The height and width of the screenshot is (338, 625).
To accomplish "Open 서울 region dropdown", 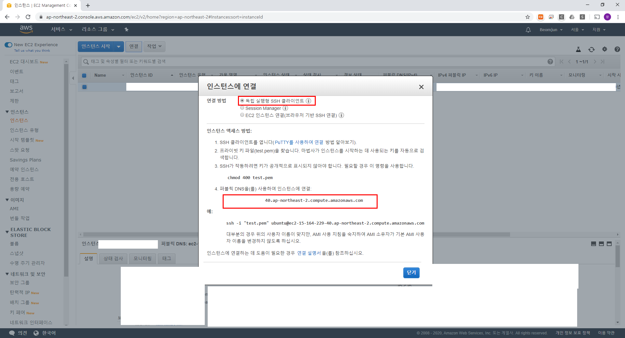I will point(577,30).
